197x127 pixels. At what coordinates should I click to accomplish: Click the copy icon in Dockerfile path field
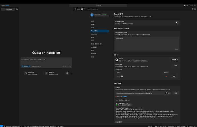click(166, 93)
